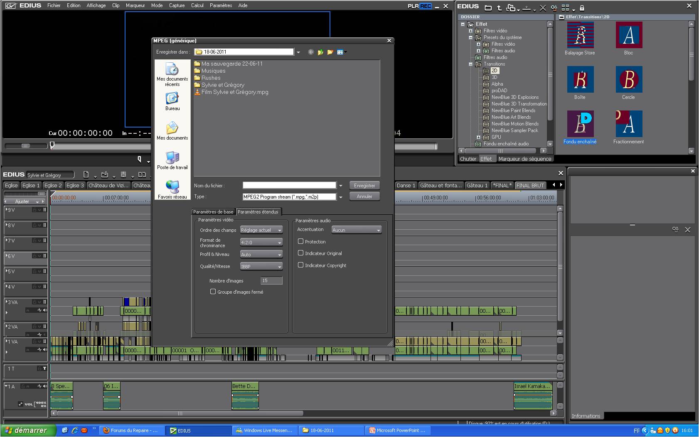Viewport: 699px width, 437px height.
Task: Go up one folder level in effect palette
Action: 499,7
